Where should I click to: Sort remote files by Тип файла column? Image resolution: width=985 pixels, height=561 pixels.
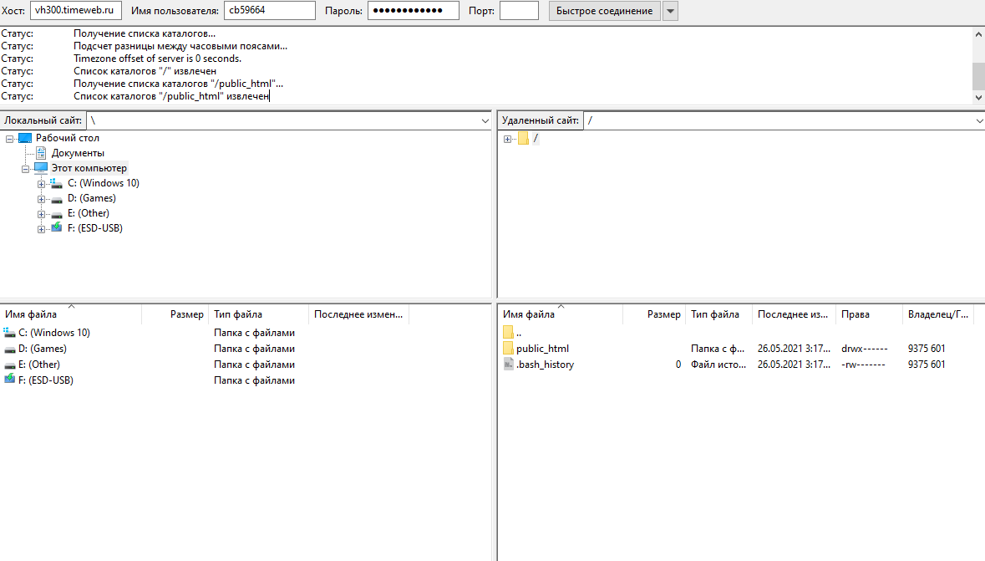click(x=718, y=314)
